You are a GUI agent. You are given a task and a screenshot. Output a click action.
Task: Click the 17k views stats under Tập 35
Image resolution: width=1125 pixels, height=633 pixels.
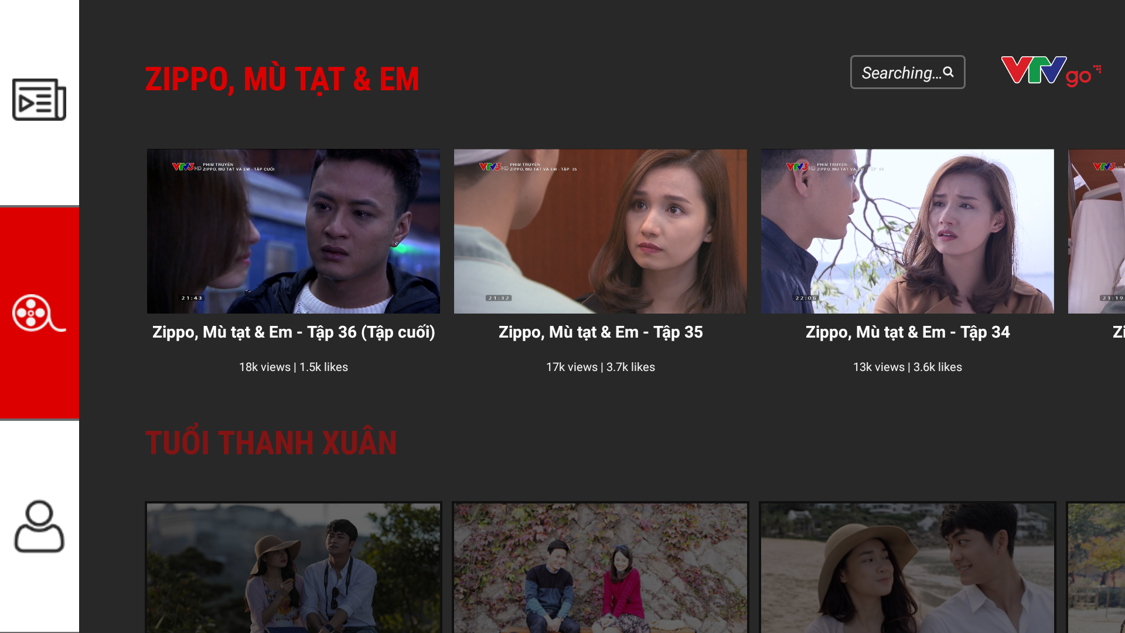[600, 367]
